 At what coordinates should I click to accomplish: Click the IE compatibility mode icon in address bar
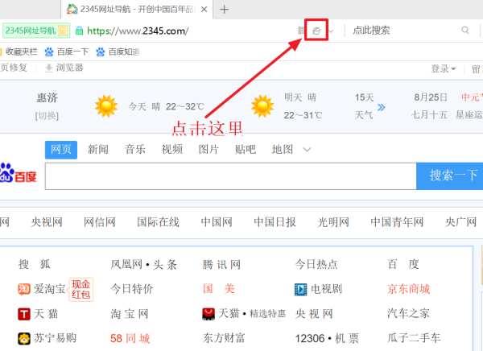[x=316, y=31]
